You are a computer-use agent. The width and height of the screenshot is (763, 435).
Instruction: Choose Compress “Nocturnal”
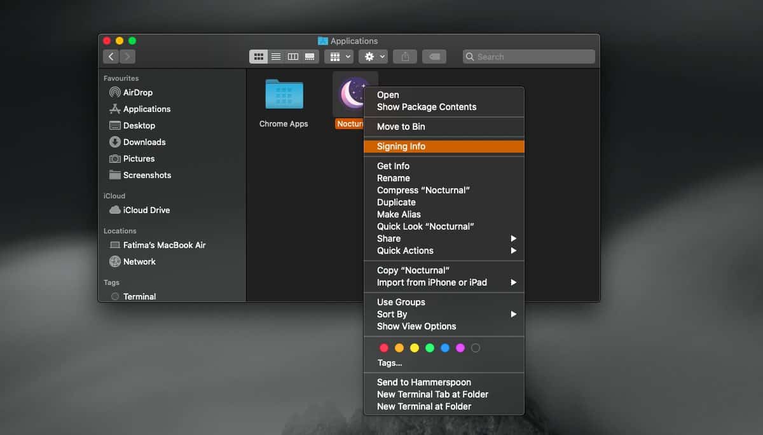(444, 190)
